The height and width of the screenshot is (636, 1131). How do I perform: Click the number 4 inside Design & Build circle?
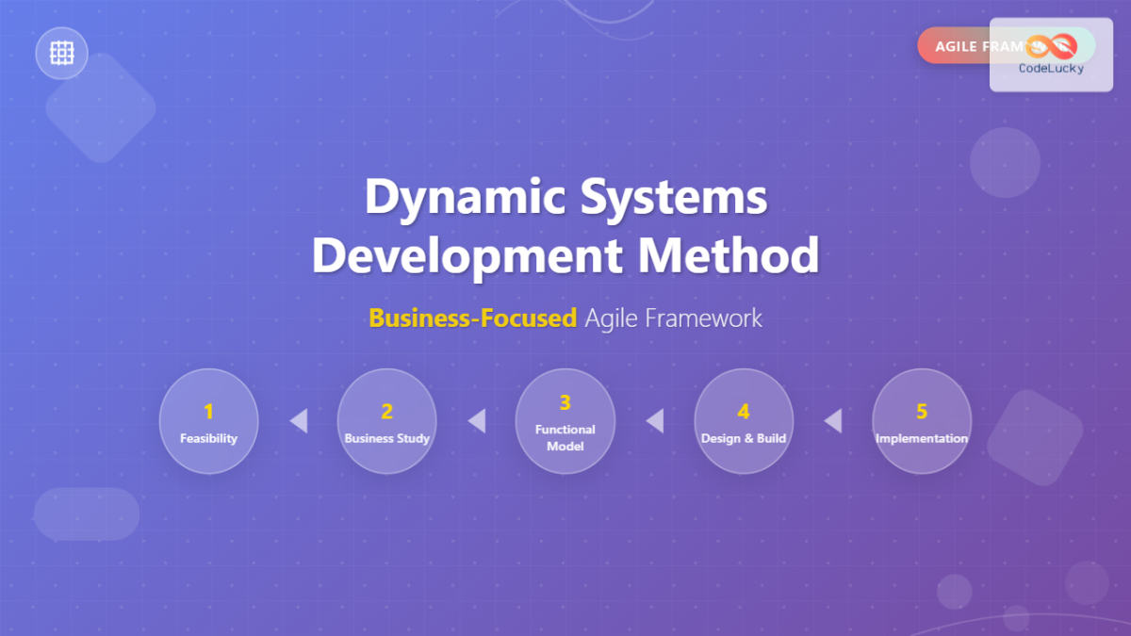[x=744, y=410]
